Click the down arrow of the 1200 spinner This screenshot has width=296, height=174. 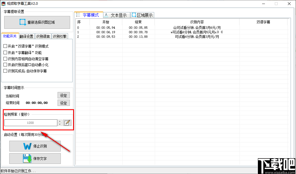point(60,124)
